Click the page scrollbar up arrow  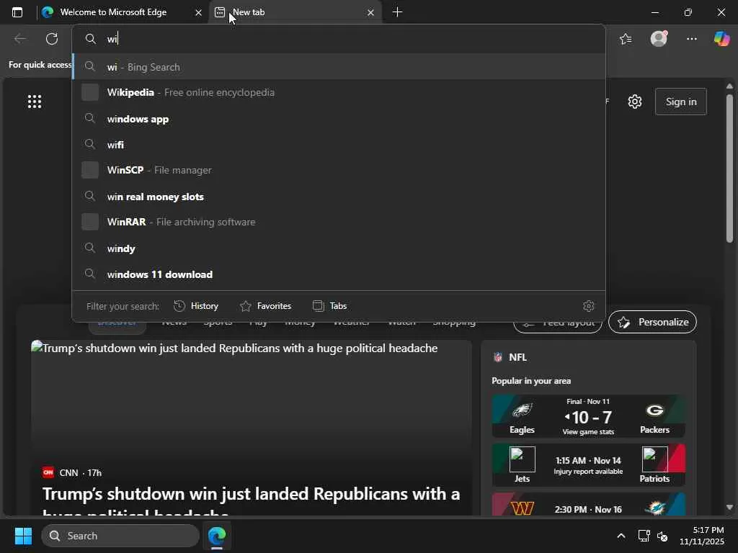[x=729, y=86]
